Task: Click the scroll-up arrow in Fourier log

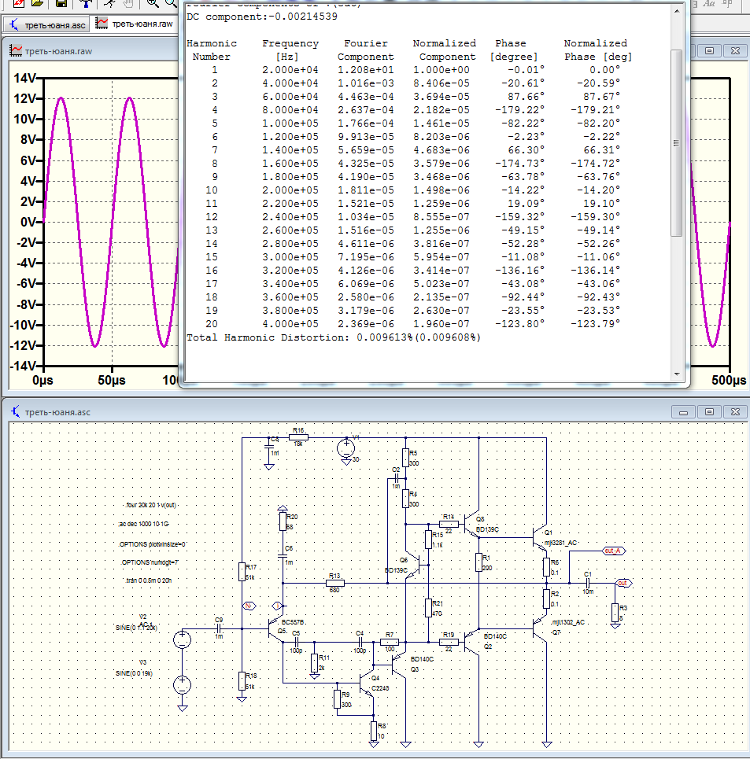Action: 675,9
